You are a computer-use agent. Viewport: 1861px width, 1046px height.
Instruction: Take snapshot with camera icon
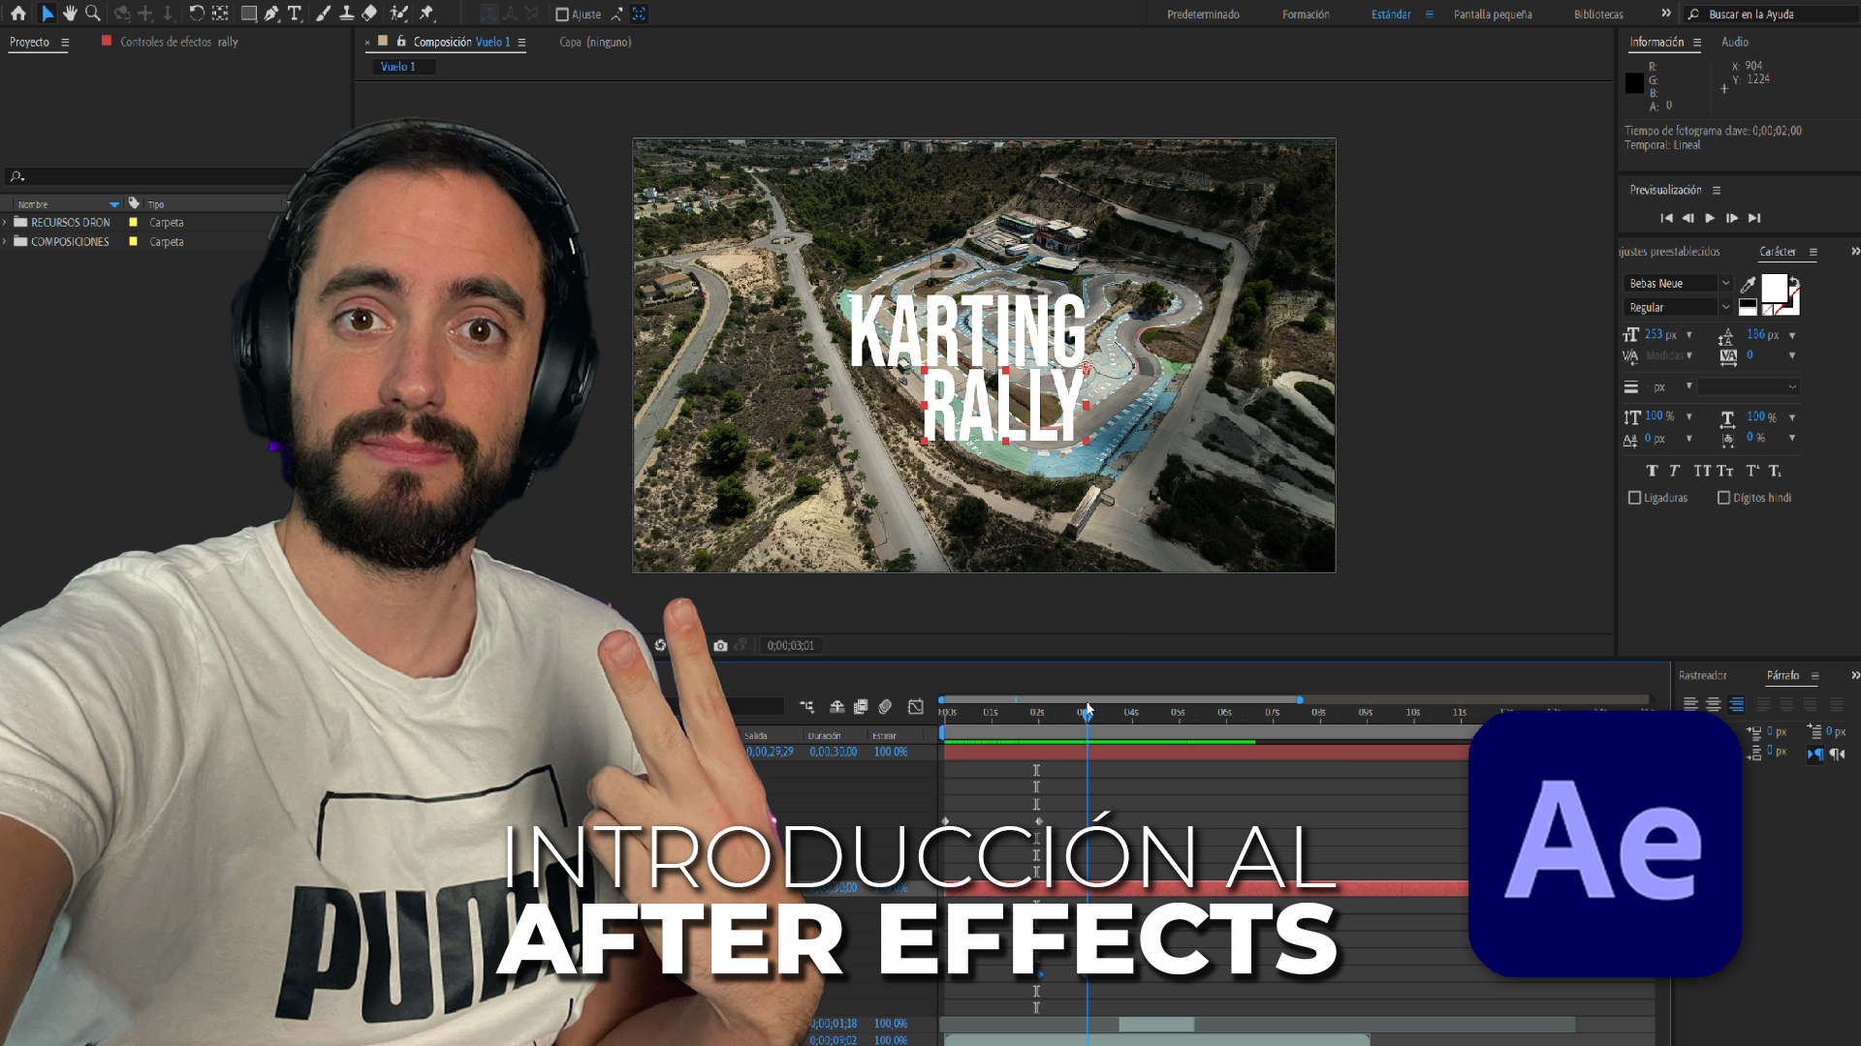(x=720, y=645)
